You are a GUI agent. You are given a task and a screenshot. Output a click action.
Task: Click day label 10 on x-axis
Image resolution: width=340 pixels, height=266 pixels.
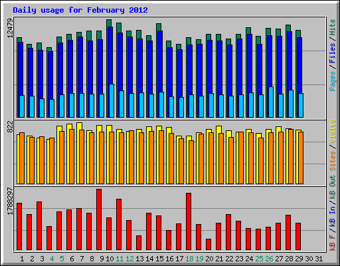coord(110,259)
